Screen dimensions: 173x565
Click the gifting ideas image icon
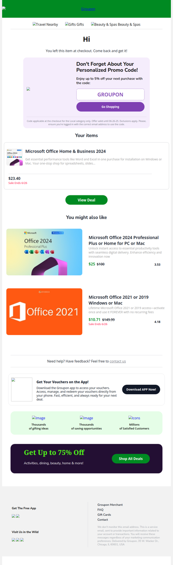coord(38,418)
